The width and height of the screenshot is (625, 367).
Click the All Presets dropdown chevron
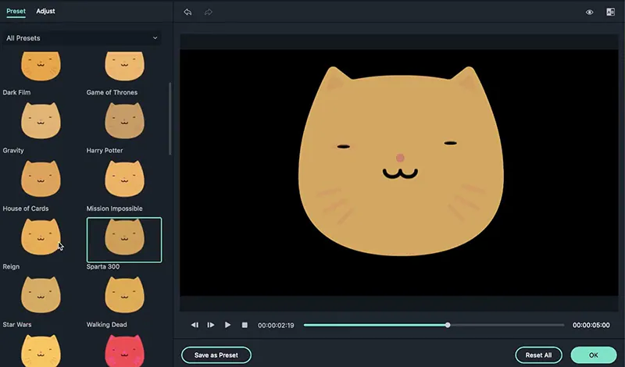(x=155, y=37)
